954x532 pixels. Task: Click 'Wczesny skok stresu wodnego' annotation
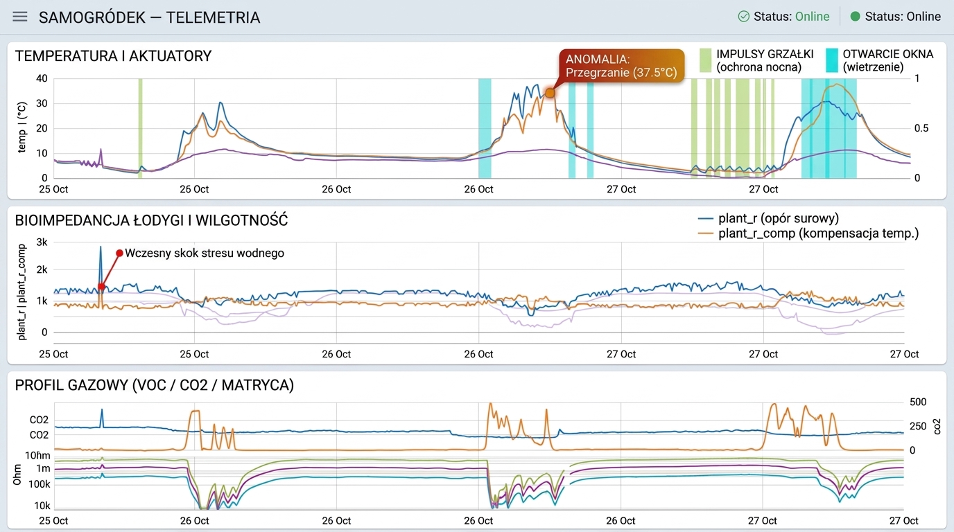205,254
